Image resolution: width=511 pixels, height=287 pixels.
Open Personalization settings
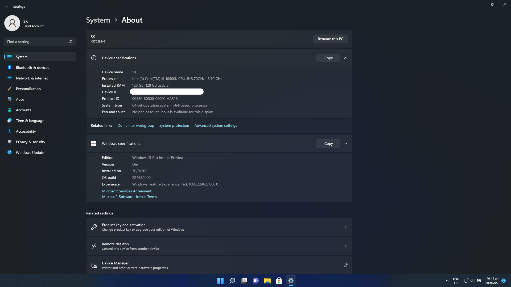click(x=40, y=89)
